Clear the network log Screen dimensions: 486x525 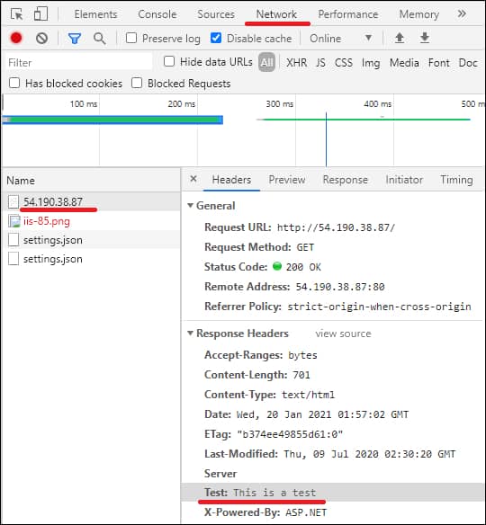click(x=41, y=39)
